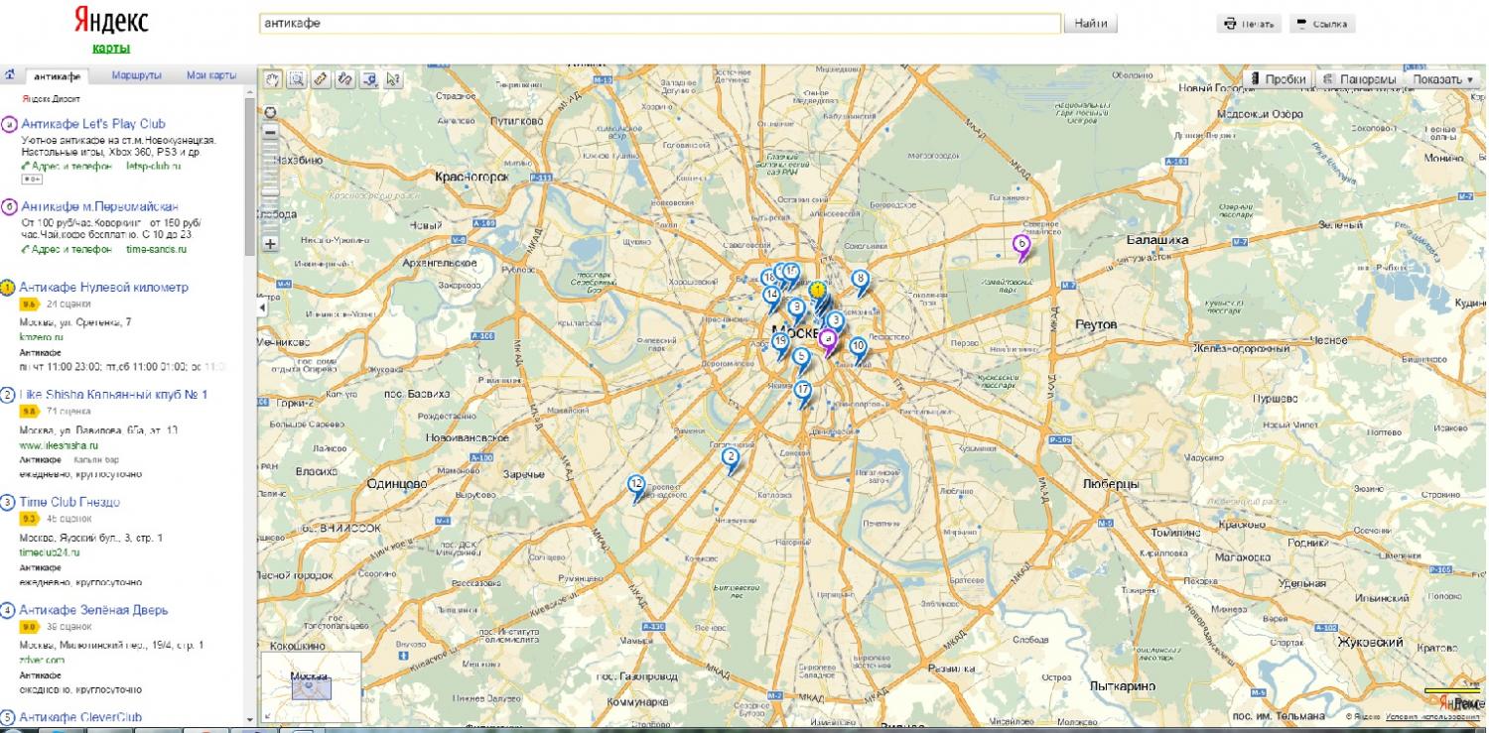Click the zoom in plus button
Screen dimensions: 1489x733
pyautogui.click(x=270, y=244)
